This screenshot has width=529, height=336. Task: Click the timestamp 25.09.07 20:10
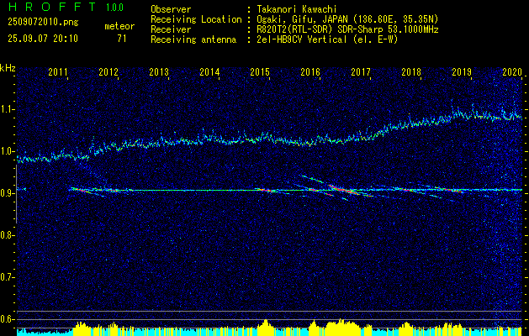[x=43, y=39]
